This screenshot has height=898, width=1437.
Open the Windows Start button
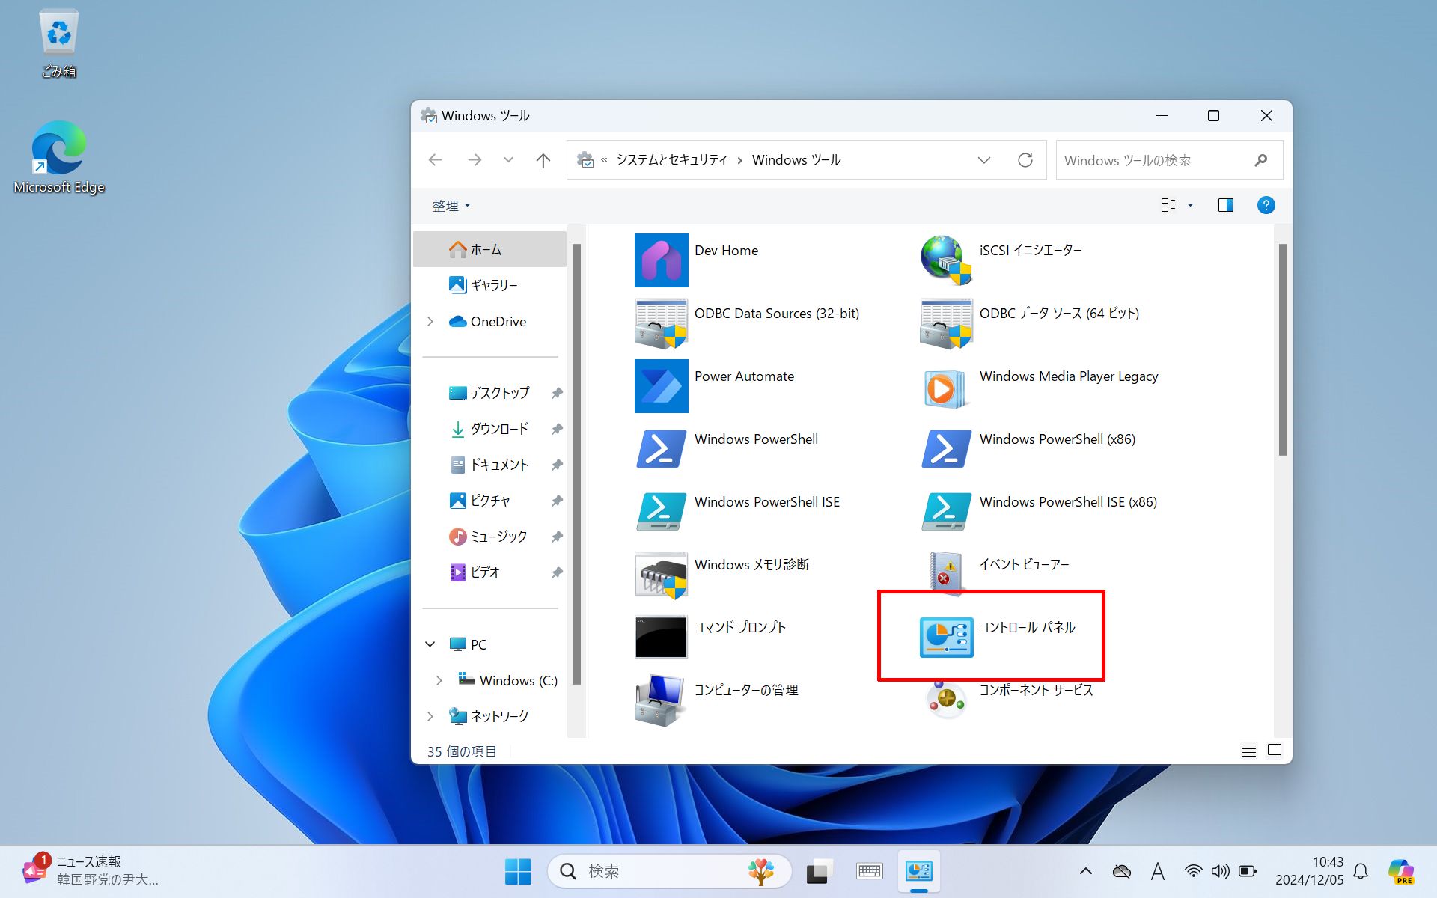[x=518, y=871]
